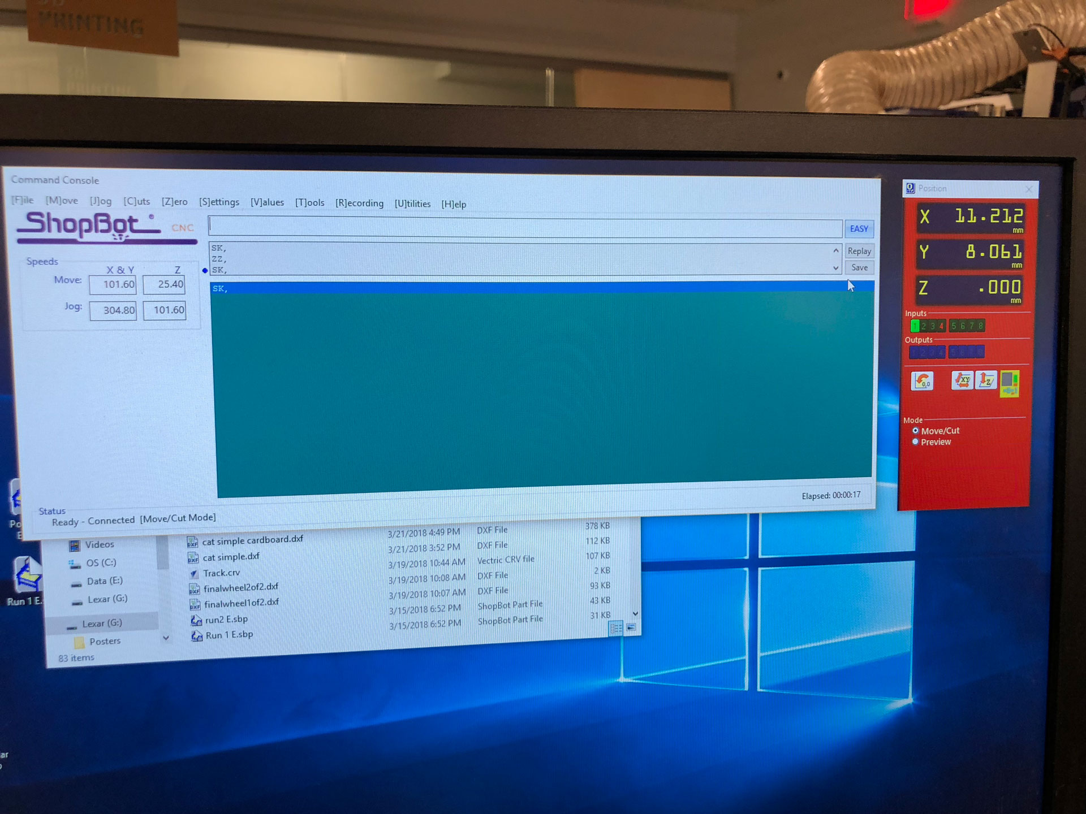
Task: Open the [V]alues menu
Action: click(x=267, y=202)
